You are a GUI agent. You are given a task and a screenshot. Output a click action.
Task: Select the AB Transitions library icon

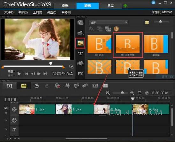coord(80,43)
